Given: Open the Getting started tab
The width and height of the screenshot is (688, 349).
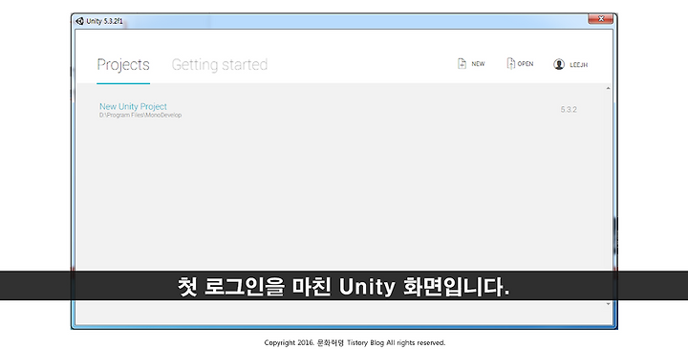Looking at the screenshot, I should pyautogui.click(x=220, y=64).
